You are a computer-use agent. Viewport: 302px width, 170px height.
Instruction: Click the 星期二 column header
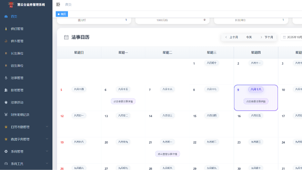168,52
